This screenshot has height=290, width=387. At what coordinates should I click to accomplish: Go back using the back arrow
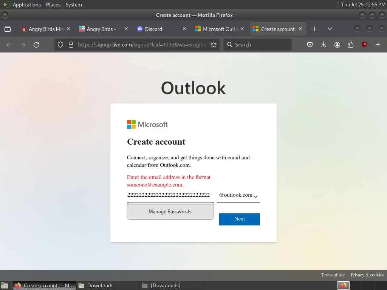pyautogui.click(x=9, y=45)
